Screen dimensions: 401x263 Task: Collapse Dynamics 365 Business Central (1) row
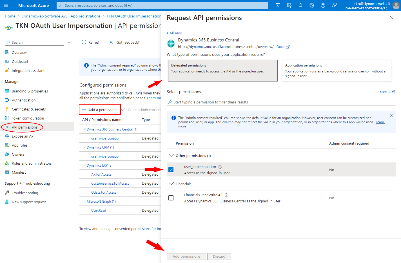click(84, 129)
